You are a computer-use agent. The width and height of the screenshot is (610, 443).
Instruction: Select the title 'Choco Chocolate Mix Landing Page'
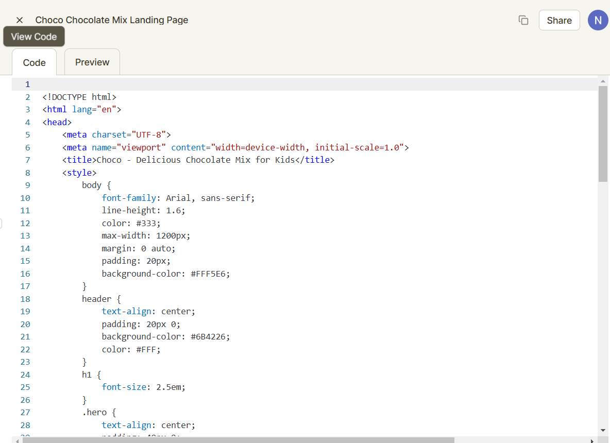click(112, 20)
